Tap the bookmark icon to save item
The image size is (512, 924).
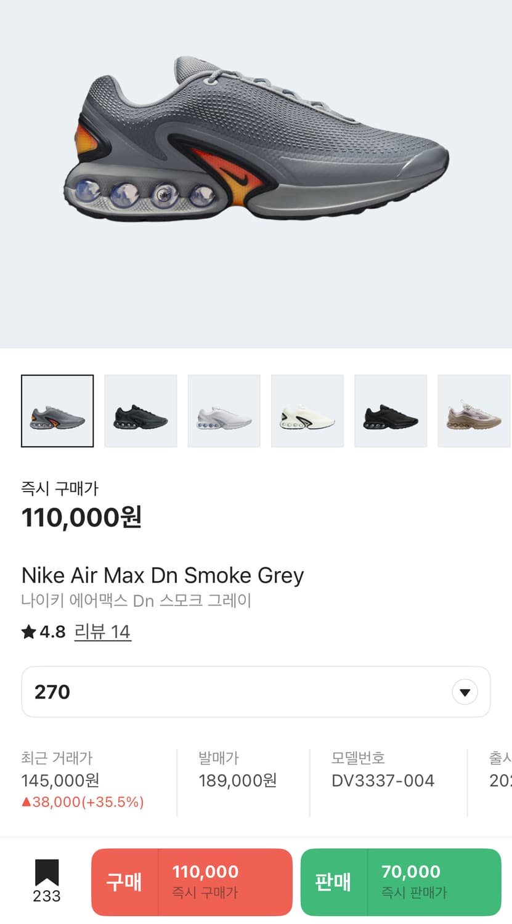tap(47, 872)
